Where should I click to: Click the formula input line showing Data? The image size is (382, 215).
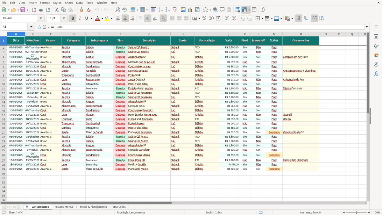[210, 27]
